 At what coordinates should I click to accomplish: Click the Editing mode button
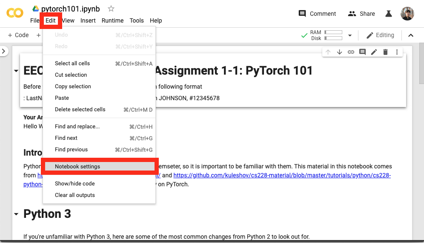tap(380, 35)
